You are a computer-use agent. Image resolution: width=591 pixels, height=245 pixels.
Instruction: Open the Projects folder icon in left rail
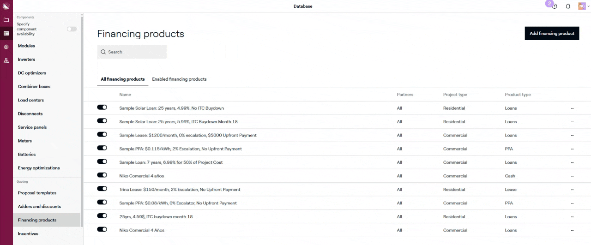click(x=6, y=20)
